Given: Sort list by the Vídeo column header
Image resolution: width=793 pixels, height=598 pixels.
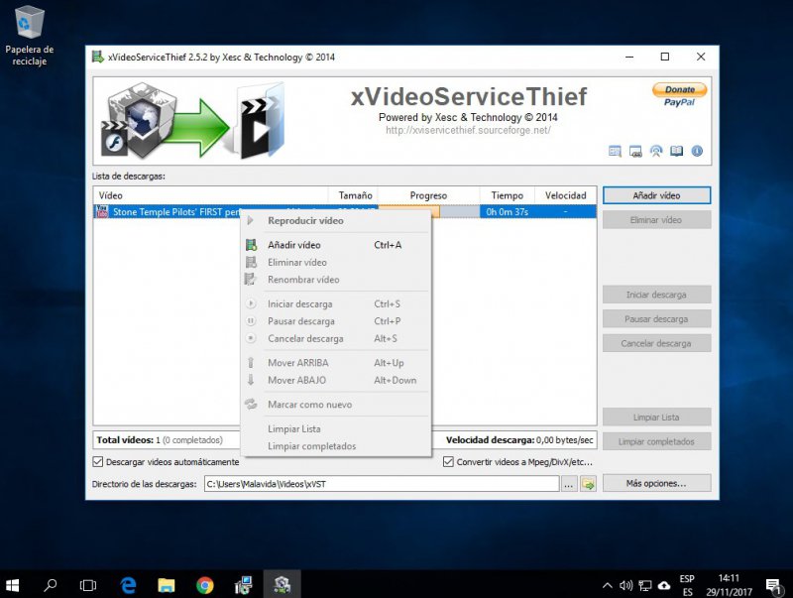Looking at the screenshot, I should point(210,195).
